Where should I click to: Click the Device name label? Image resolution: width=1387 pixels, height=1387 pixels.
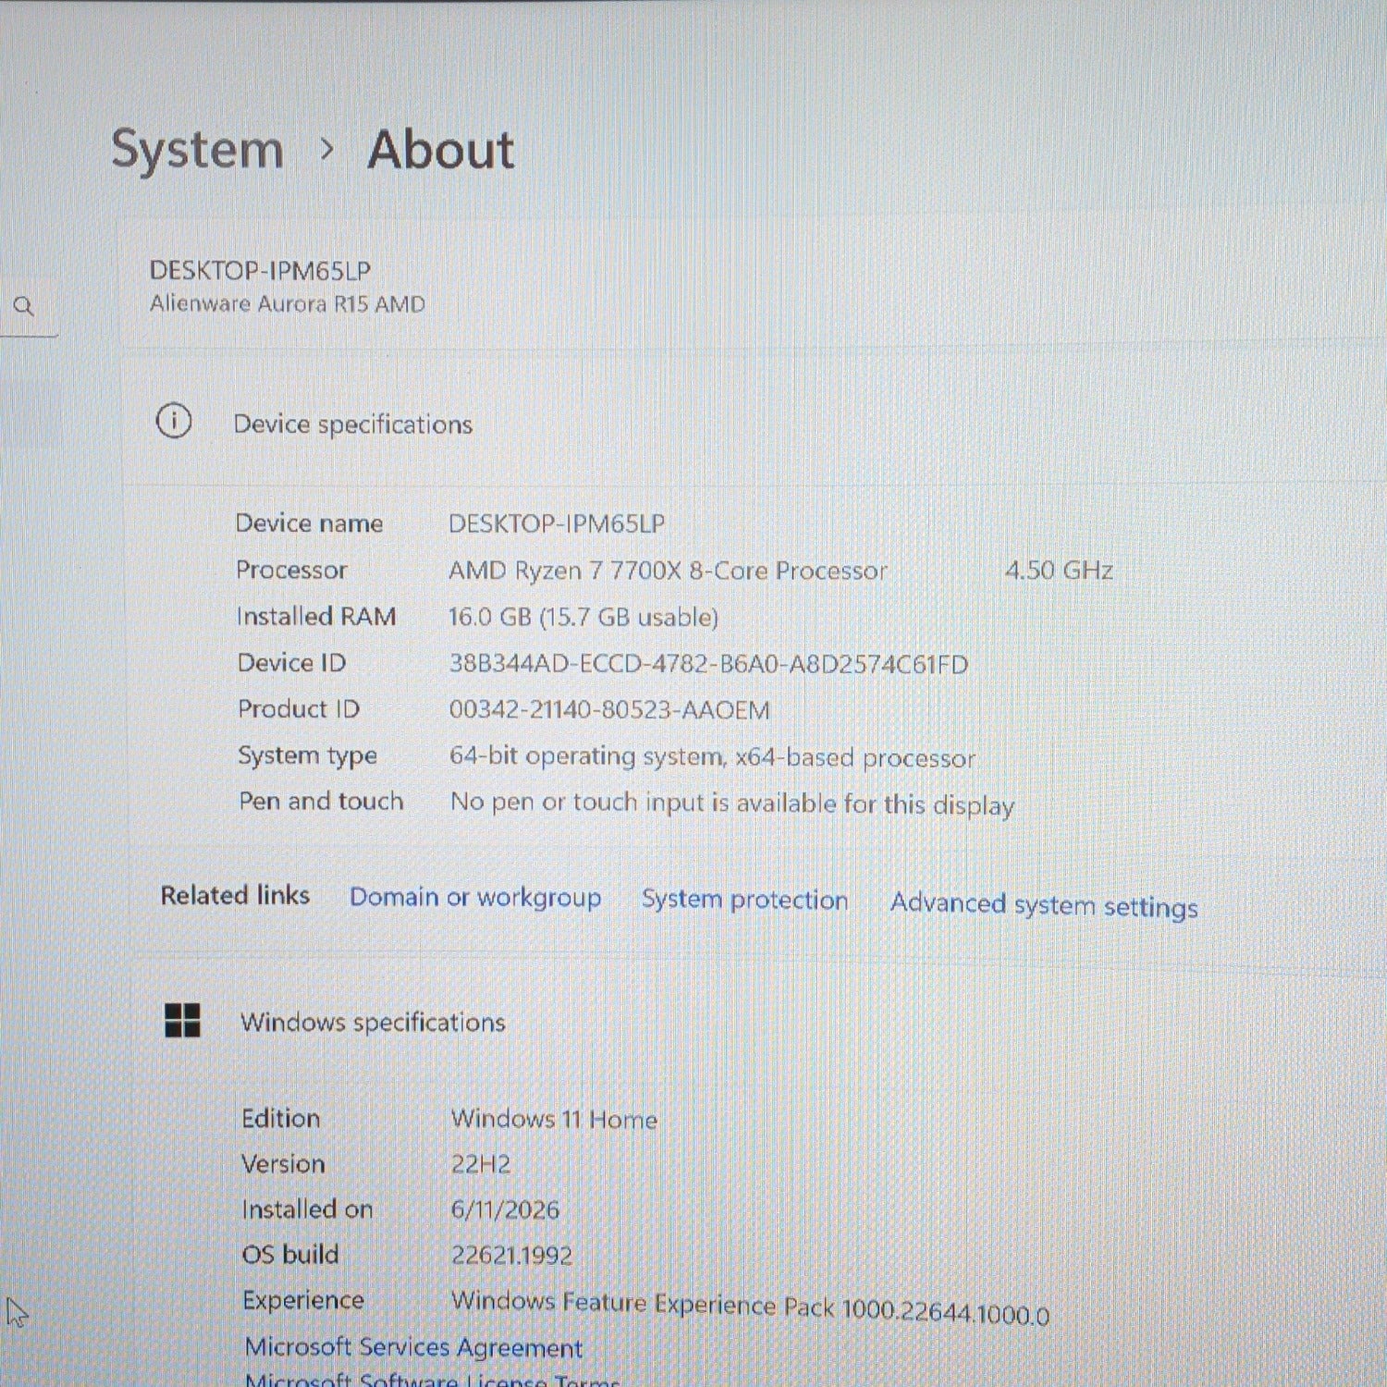[x=309, y=523]
